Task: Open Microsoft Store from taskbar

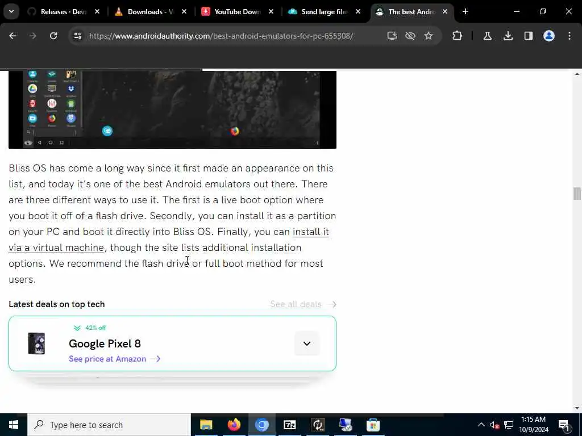Action: [x=373, y=425]
